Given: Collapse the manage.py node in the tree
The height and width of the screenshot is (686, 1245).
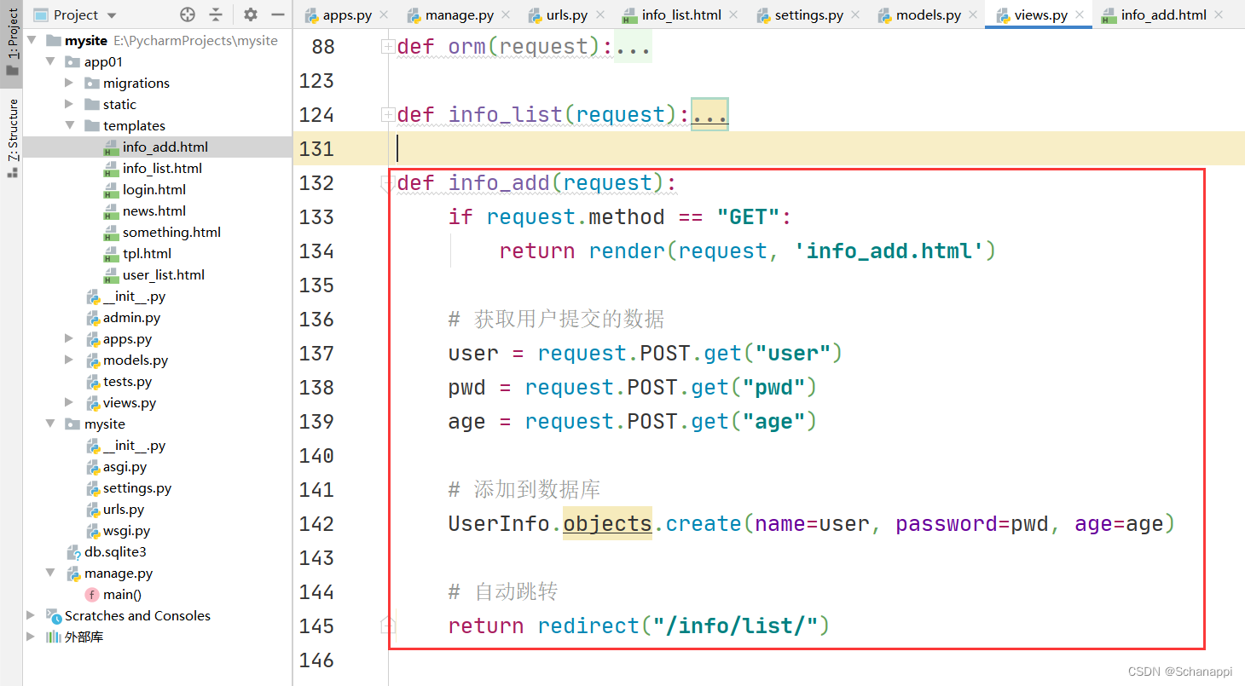Looking at the screenshot, I should (x=50, y=573).
